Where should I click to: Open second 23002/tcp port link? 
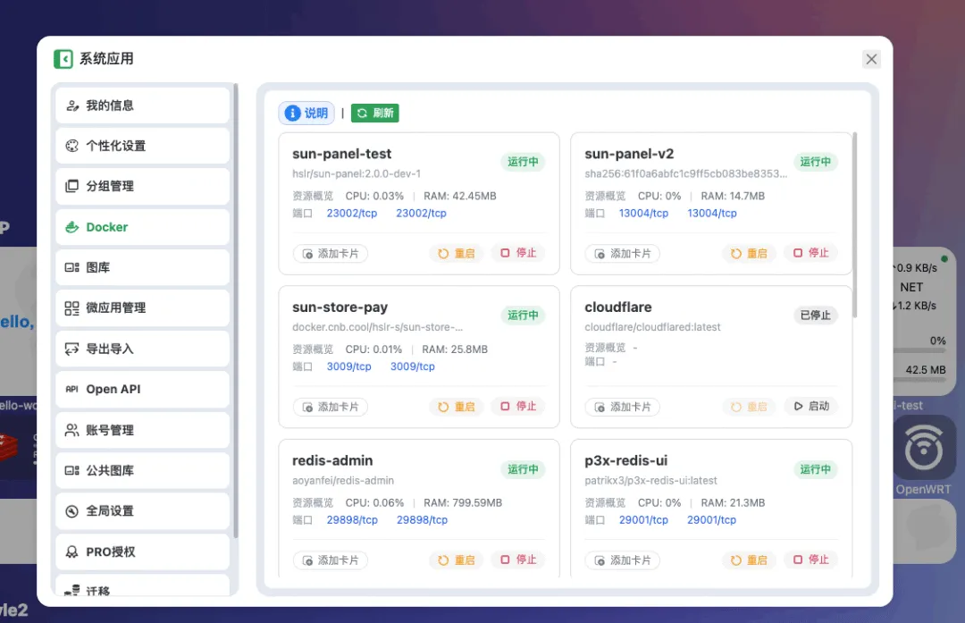click(421, 213)
